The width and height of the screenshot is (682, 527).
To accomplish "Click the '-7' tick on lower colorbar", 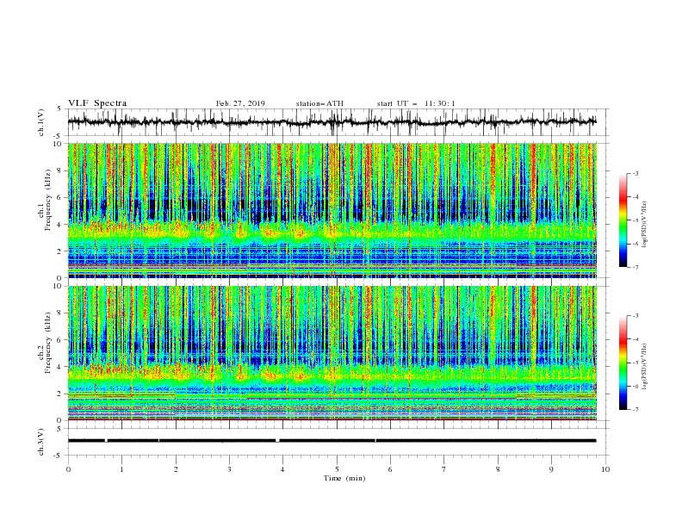I will [x=635, y=409].
